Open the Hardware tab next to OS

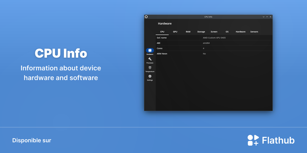240,32
